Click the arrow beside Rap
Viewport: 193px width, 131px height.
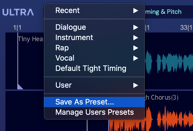[x=136, y=48]
